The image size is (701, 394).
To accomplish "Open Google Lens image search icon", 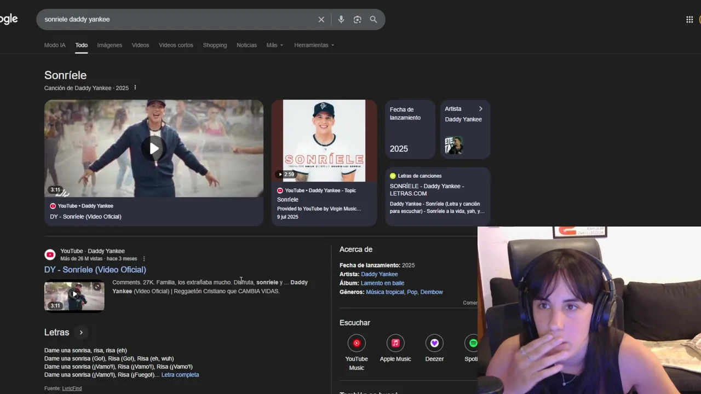I will pyautogui.click(x=357, y=20).
